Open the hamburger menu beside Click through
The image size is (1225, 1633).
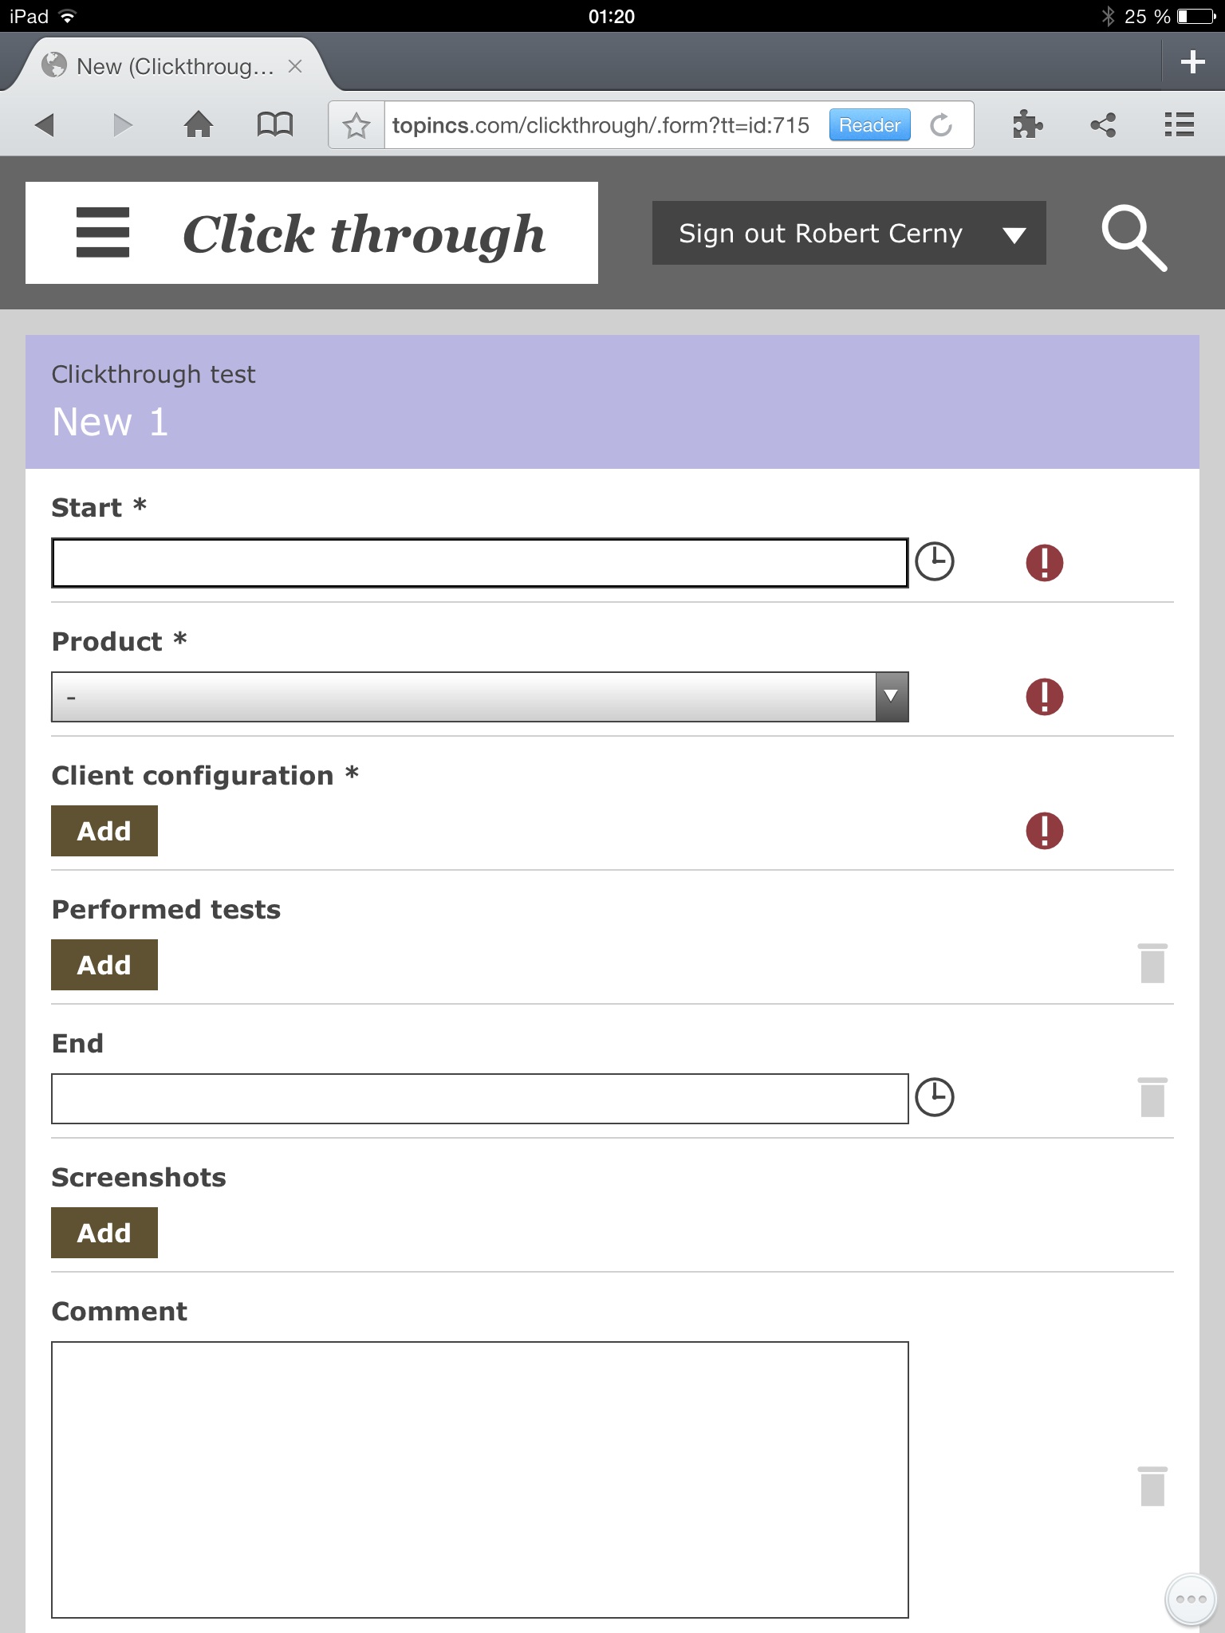(x=102, y=233)
